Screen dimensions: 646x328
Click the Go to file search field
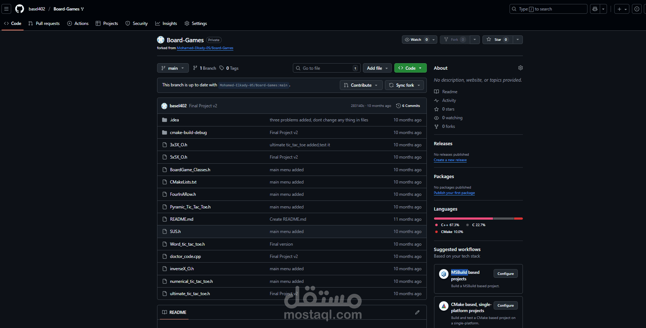click(x=327, y=68)
